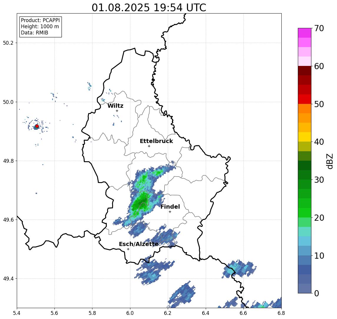Click the magenta top swatch of the colorbar
Screen dimensions: 337x319
[305, 33]
